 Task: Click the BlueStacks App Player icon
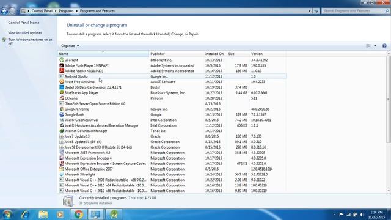coord(62,93)
